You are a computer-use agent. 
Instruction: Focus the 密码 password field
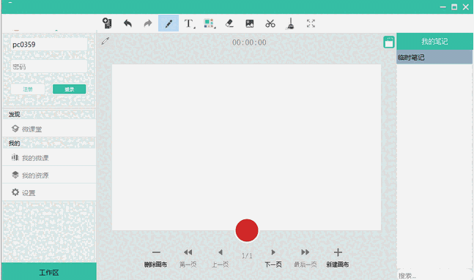[49, 67]
